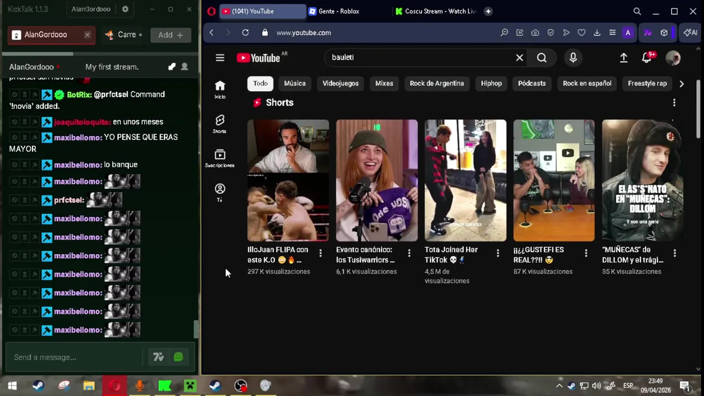Go back in browser history

pos(211,32)
